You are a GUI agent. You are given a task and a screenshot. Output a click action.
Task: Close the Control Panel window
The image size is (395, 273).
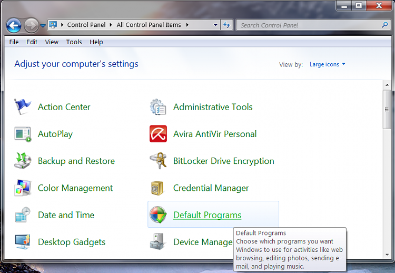[x=379, y=6]
